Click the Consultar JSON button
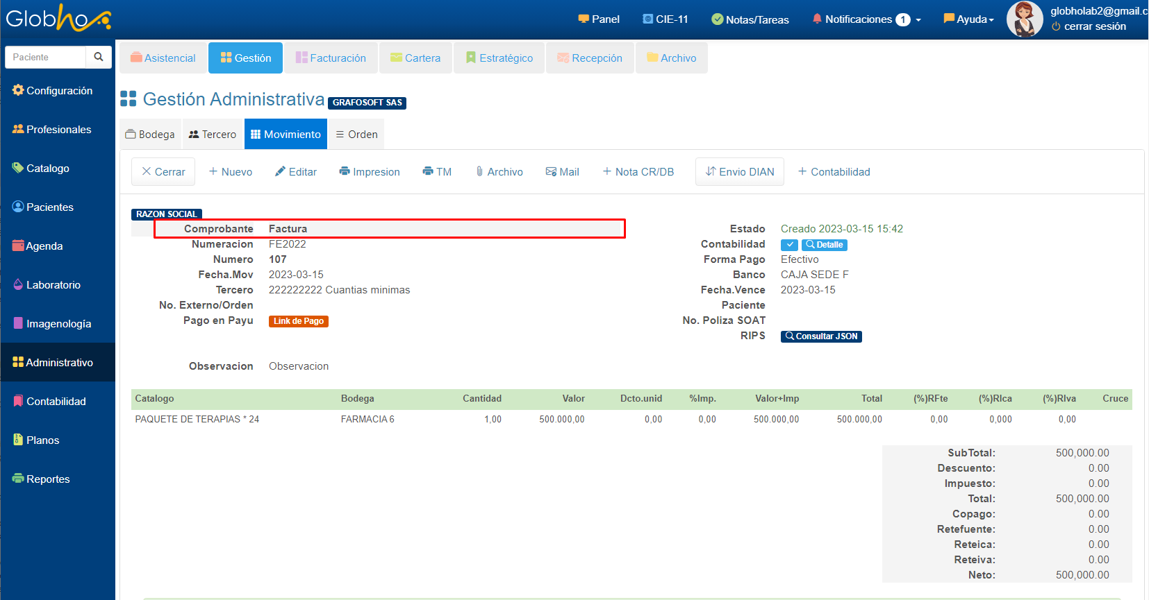Viewport: 1149px width, 600px height. (821, 336)
